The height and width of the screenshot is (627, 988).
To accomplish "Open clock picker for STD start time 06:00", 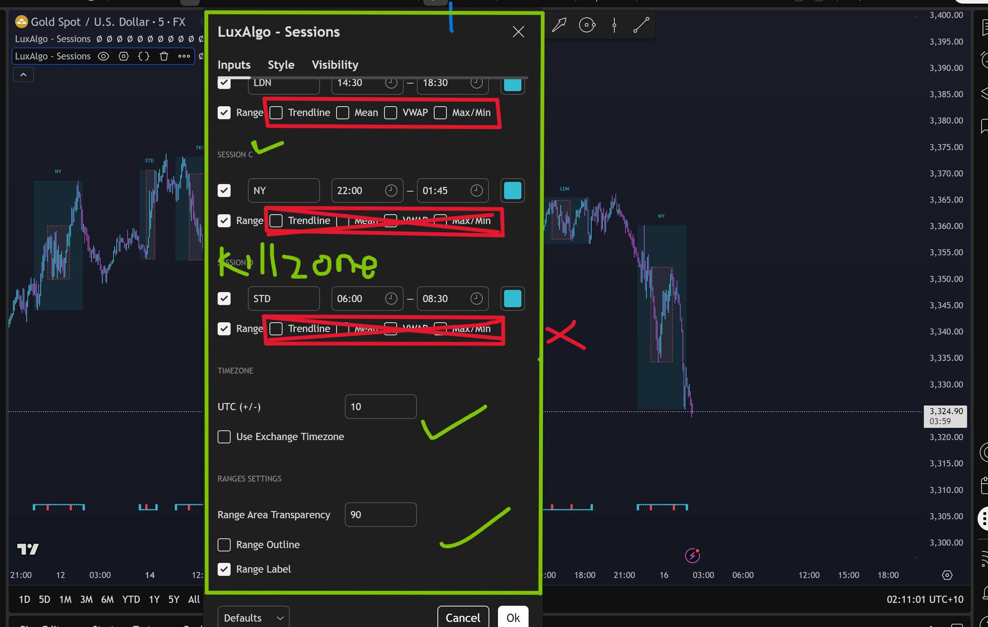I will (391, 299).
